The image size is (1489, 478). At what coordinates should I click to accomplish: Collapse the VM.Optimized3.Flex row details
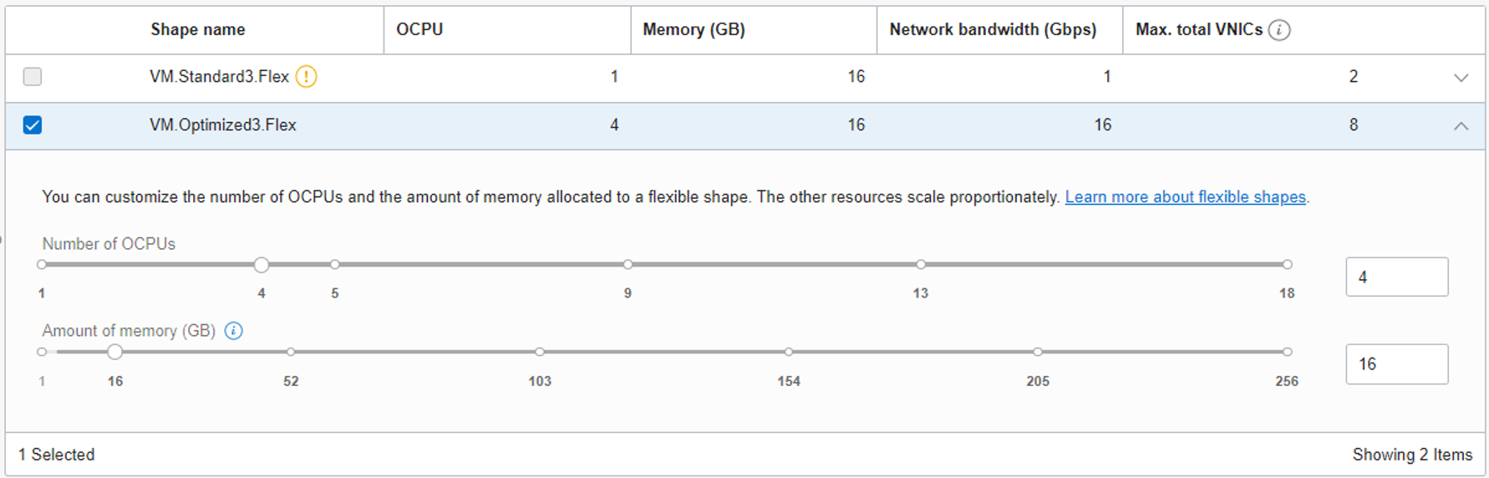tap(1460, 126)
